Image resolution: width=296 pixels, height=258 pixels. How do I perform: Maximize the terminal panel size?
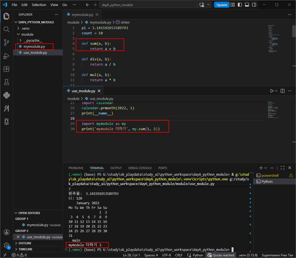point(283,168)
